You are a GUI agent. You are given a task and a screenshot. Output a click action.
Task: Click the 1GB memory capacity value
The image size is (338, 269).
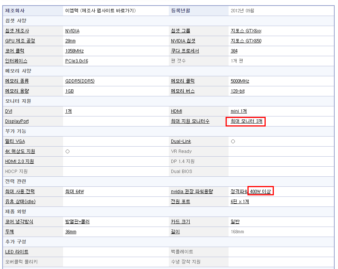69,91
